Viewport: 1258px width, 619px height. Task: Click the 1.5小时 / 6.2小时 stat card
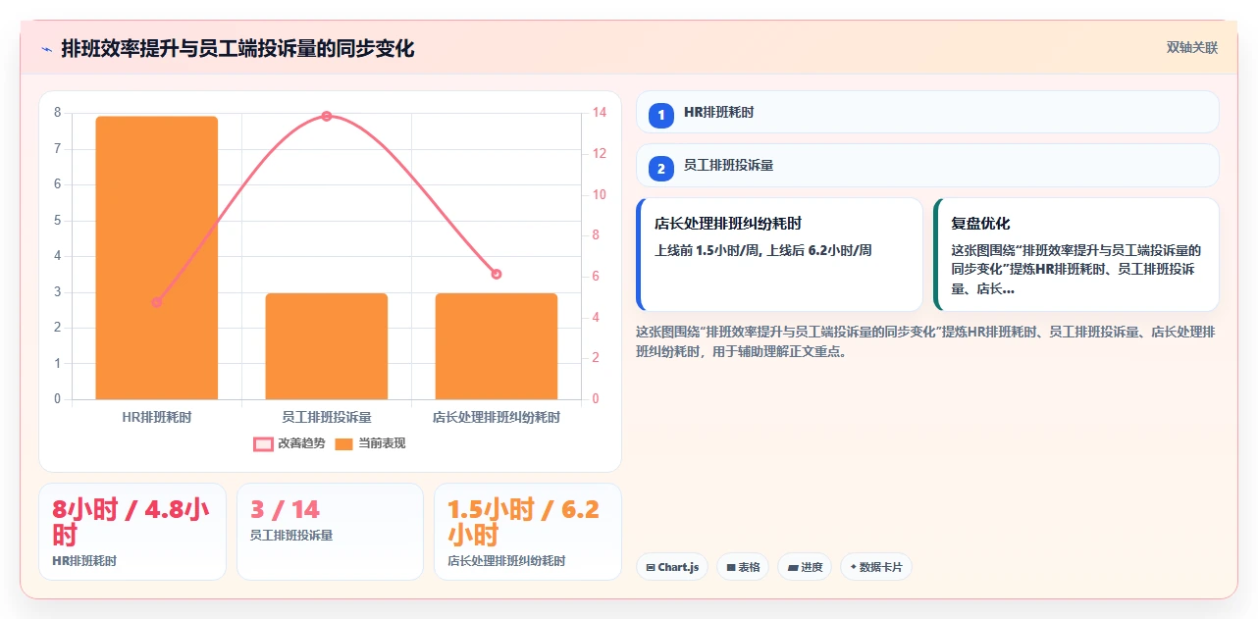(528, 532)
